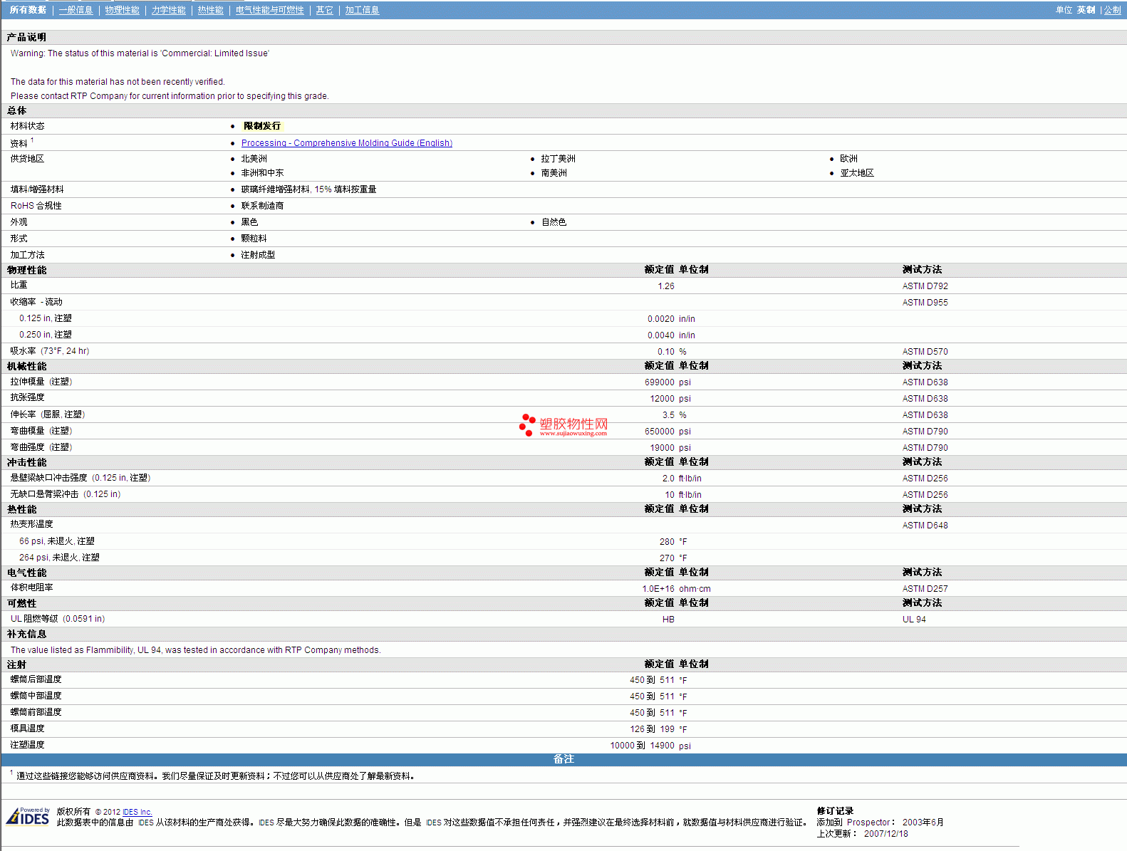This screenshot has width=1127, height=851.
Task: Switch to the 物理性能 tab
Action: tap(122, 10)
